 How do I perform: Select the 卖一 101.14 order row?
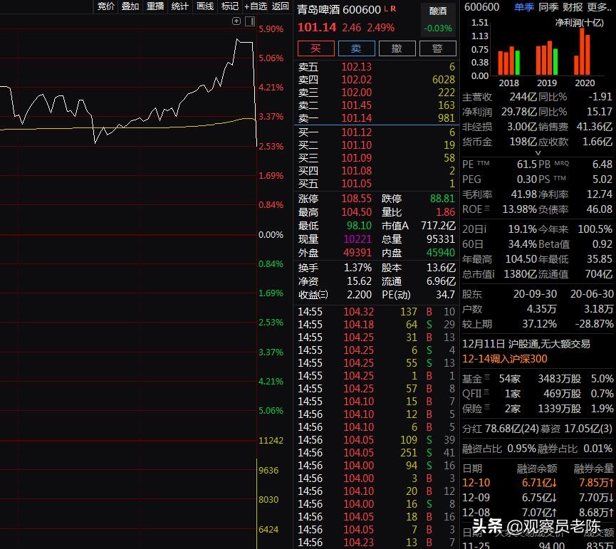click(376, 117)
